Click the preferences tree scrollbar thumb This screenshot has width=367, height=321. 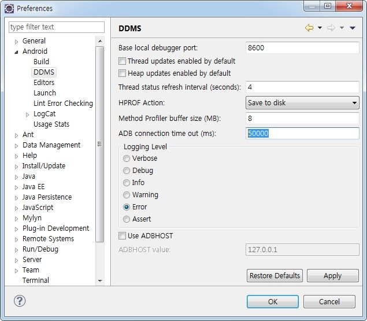coord(100,144)
